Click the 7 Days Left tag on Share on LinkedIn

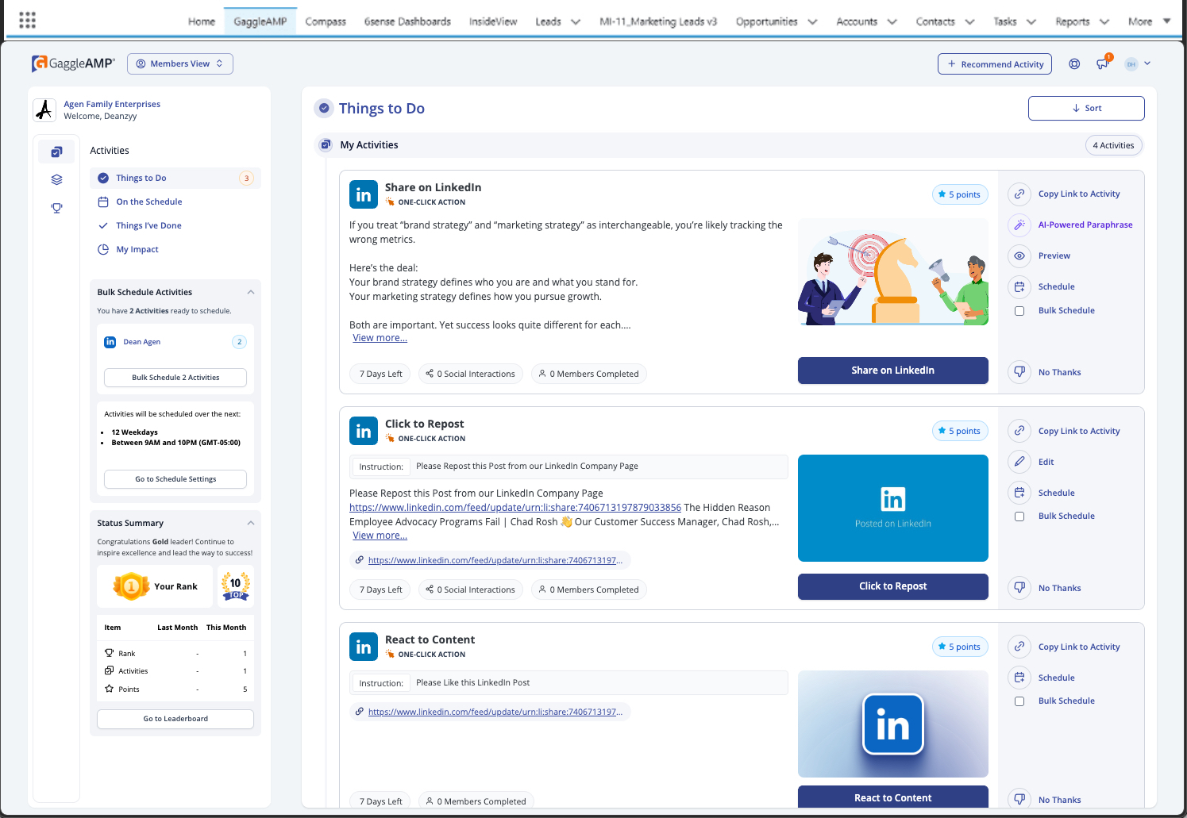coord(380,374)
